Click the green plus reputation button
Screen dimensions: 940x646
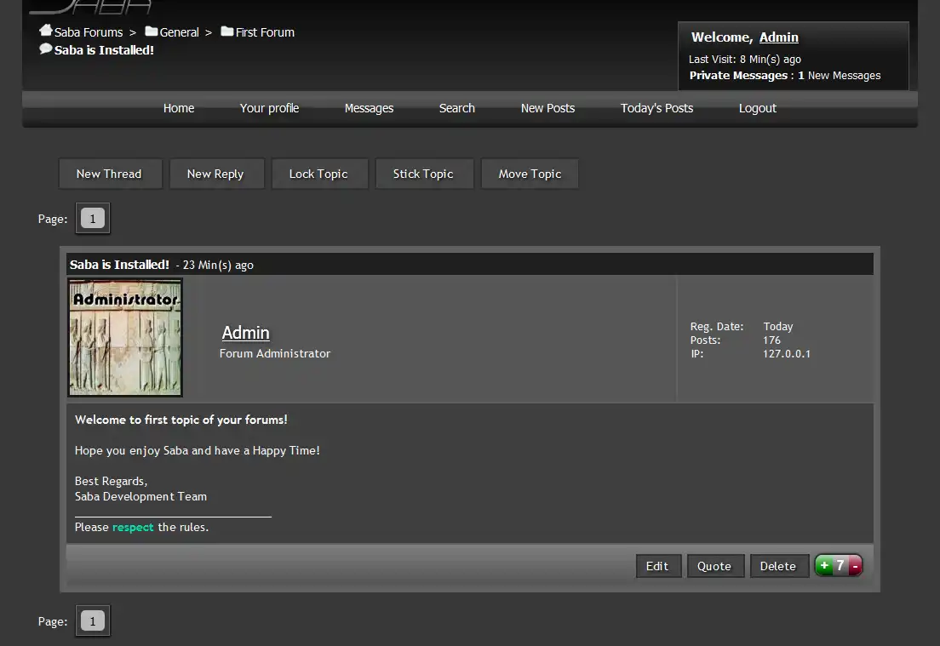[824, 565]
